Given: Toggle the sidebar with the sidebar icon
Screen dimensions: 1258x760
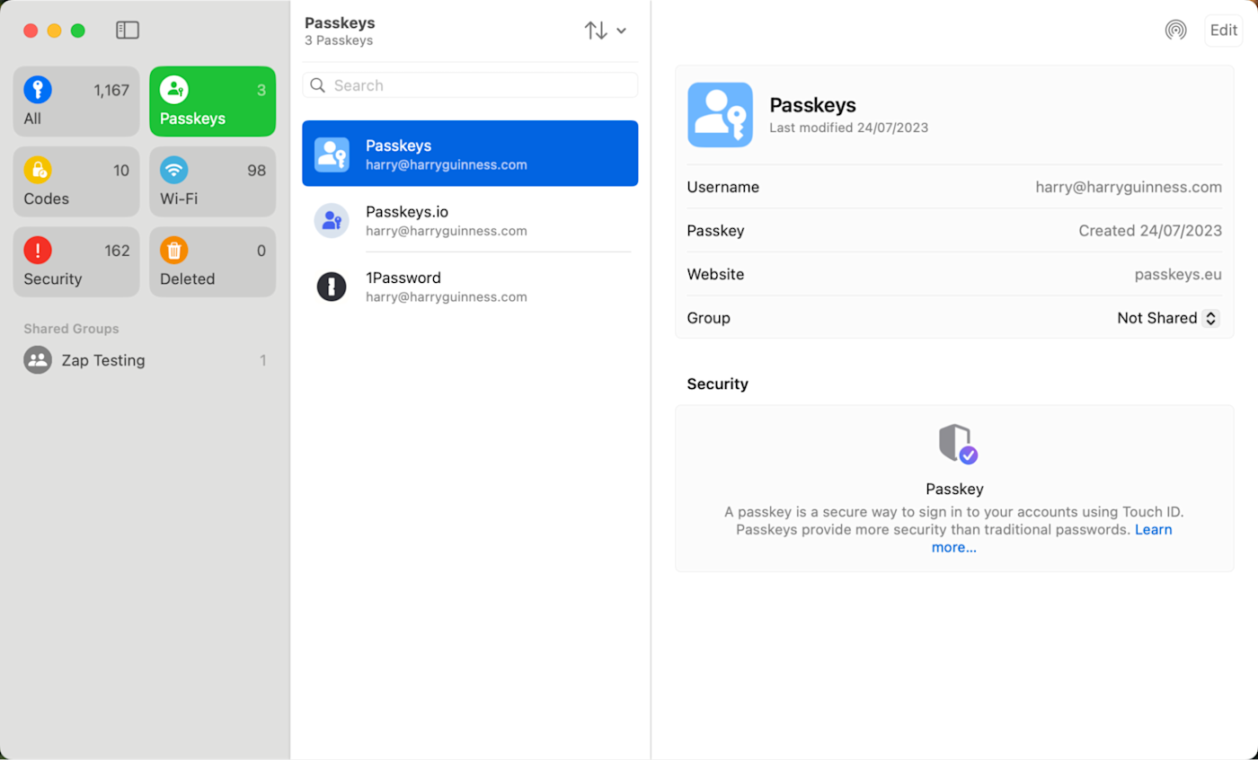Looking at the screenshot, I should coord(128,31).
